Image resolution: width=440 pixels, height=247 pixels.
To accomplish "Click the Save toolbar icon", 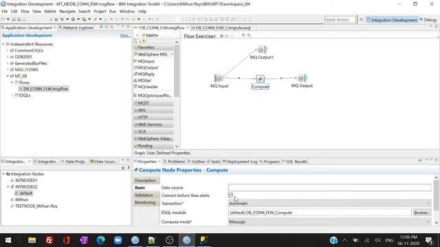I will [x=14, y=19].
